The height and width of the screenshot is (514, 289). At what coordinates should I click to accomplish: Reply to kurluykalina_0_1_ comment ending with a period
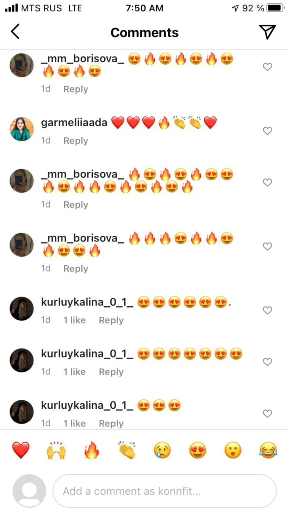tap(111, 320)
